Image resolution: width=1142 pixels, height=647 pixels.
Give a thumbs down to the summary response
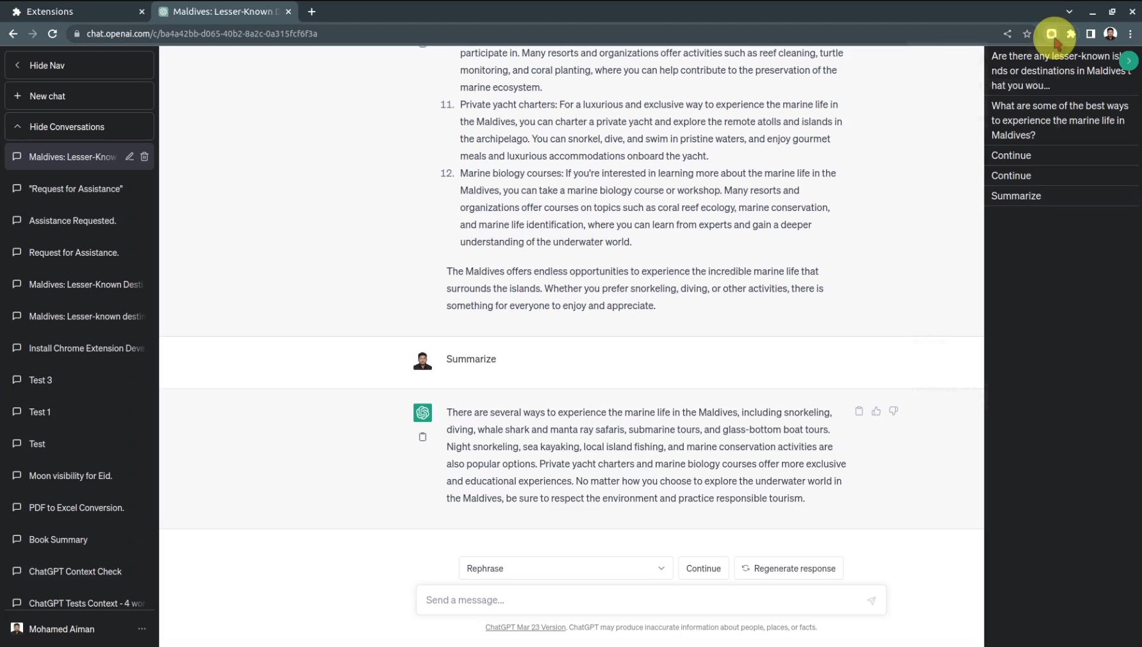(x=893, y=411)
